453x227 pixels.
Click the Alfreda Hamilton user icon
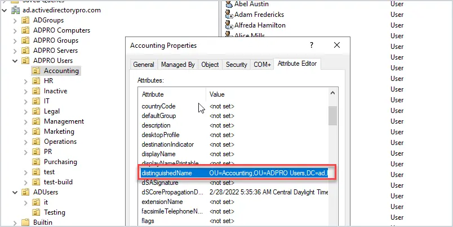[x=229, y=25]
